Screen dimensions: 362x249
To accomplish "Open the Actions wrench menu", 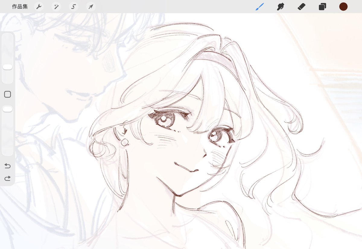I will pyautogui.click(x=39, y=7).
